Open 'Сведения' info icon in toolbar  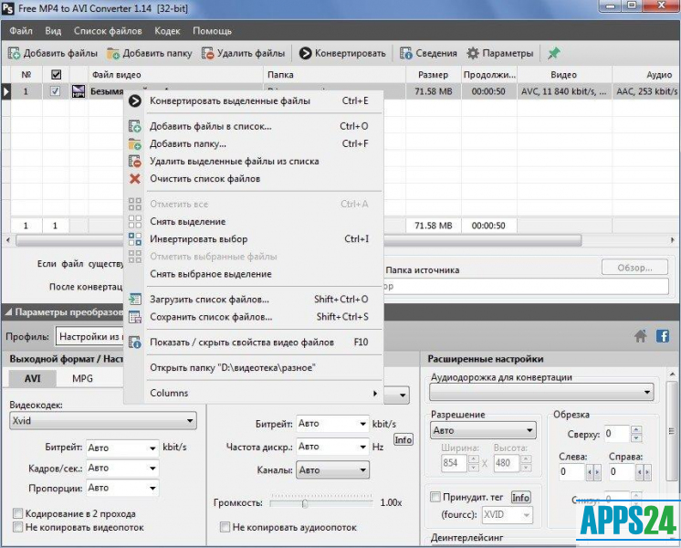406,53
